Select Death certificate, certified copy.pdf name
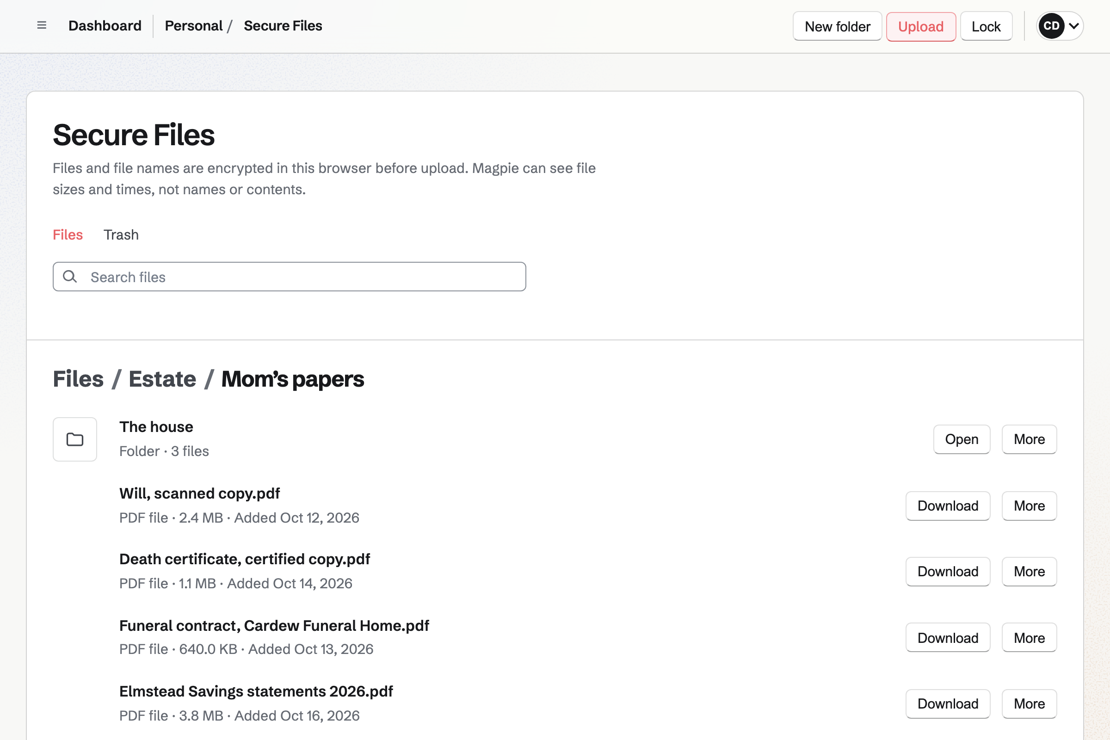The height and width of the screenshot is (740, 1110). click(x=245, y=559)
